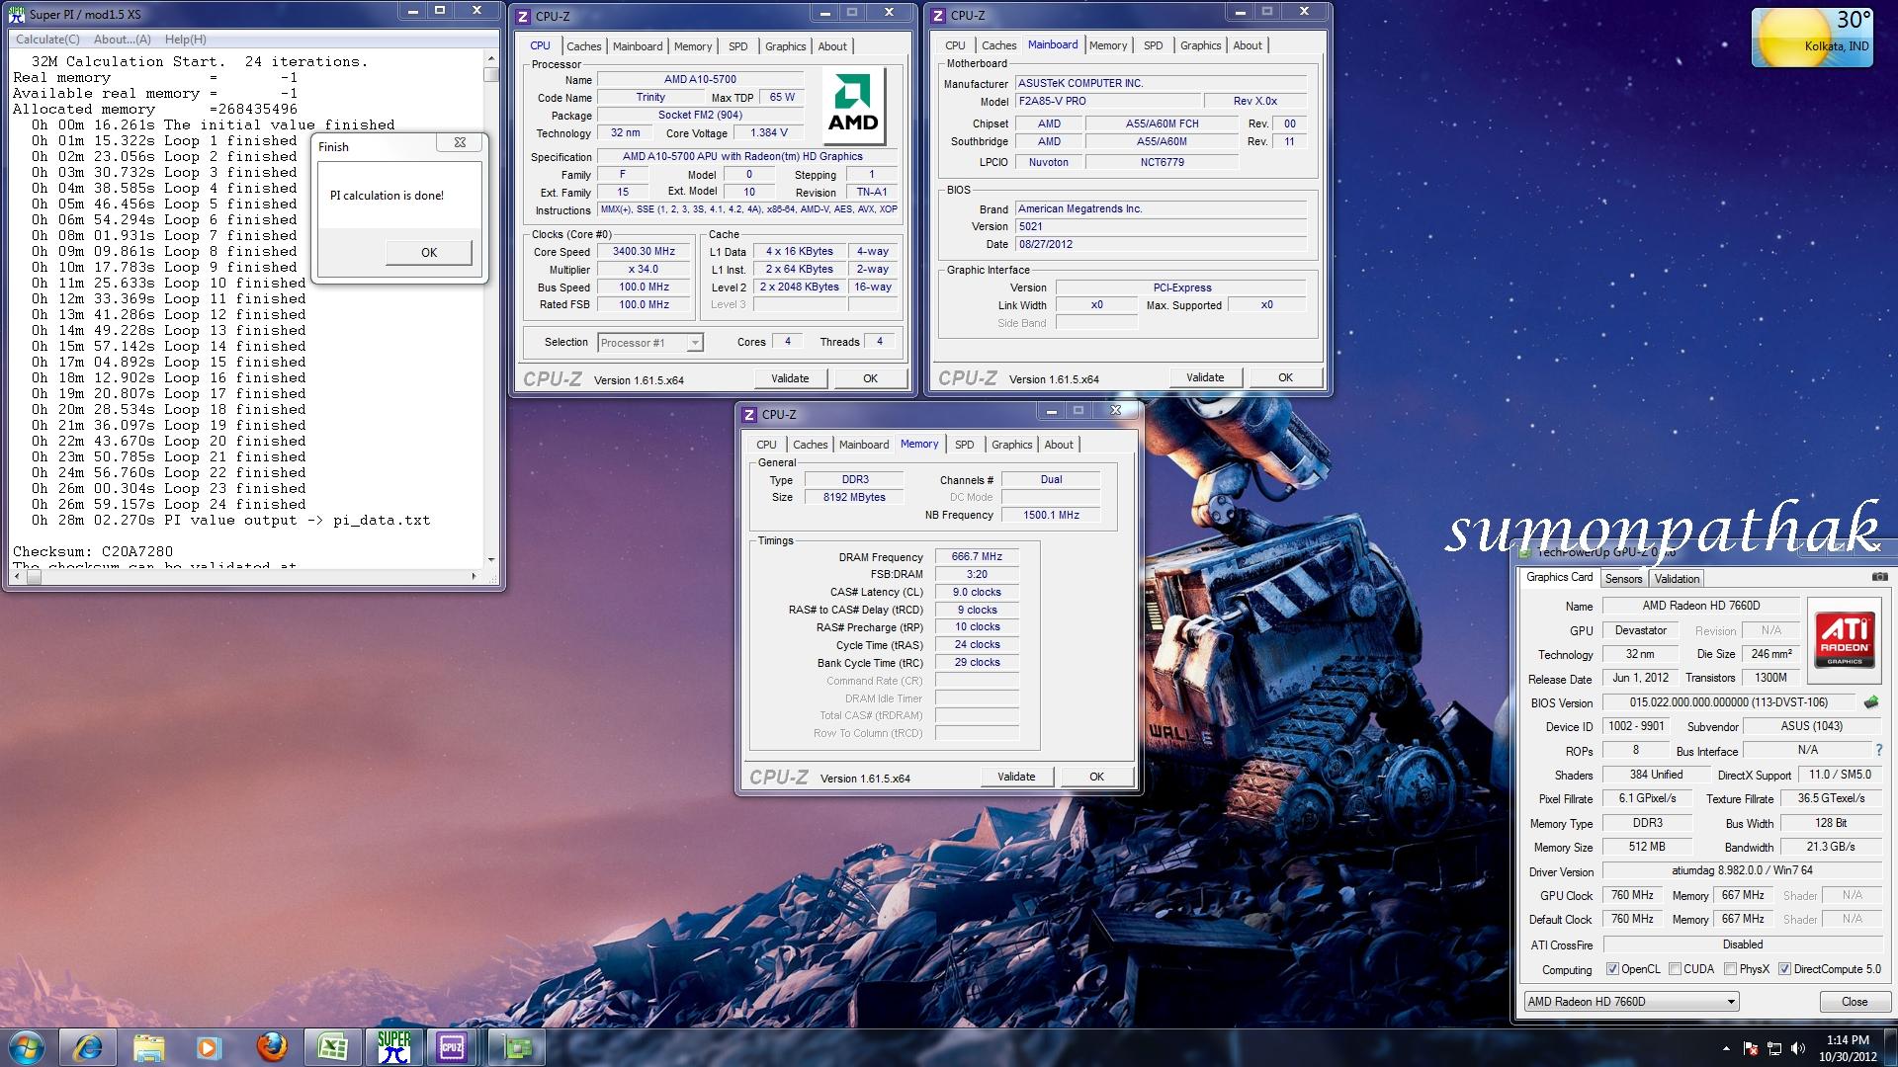Select About tab in CPU-Z CPU window

832,46
